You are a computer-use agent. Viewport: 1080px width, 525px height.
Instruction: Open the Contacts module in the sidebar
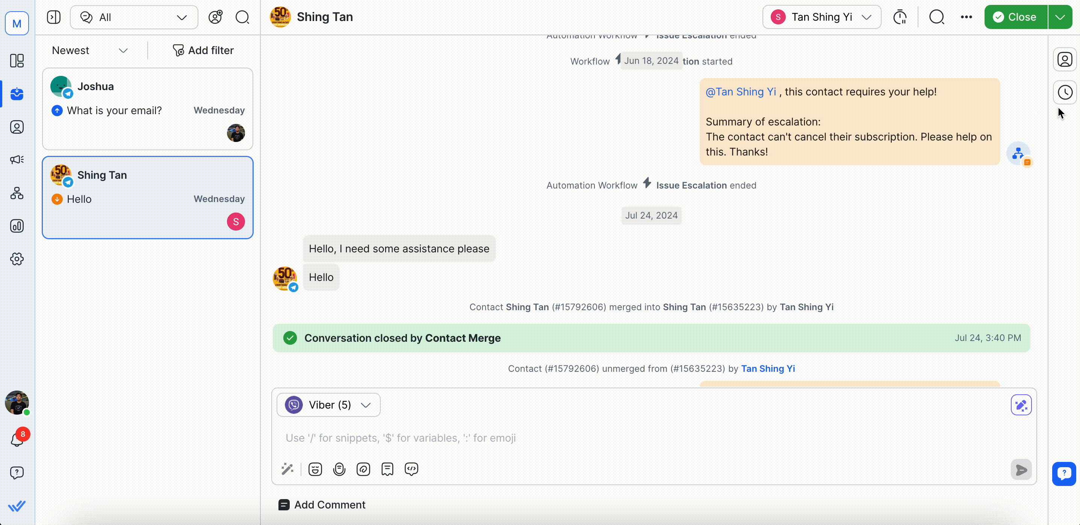point(17,127)
